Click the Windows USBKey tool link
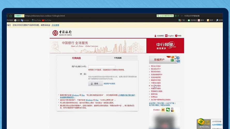 tap(89, 100)
